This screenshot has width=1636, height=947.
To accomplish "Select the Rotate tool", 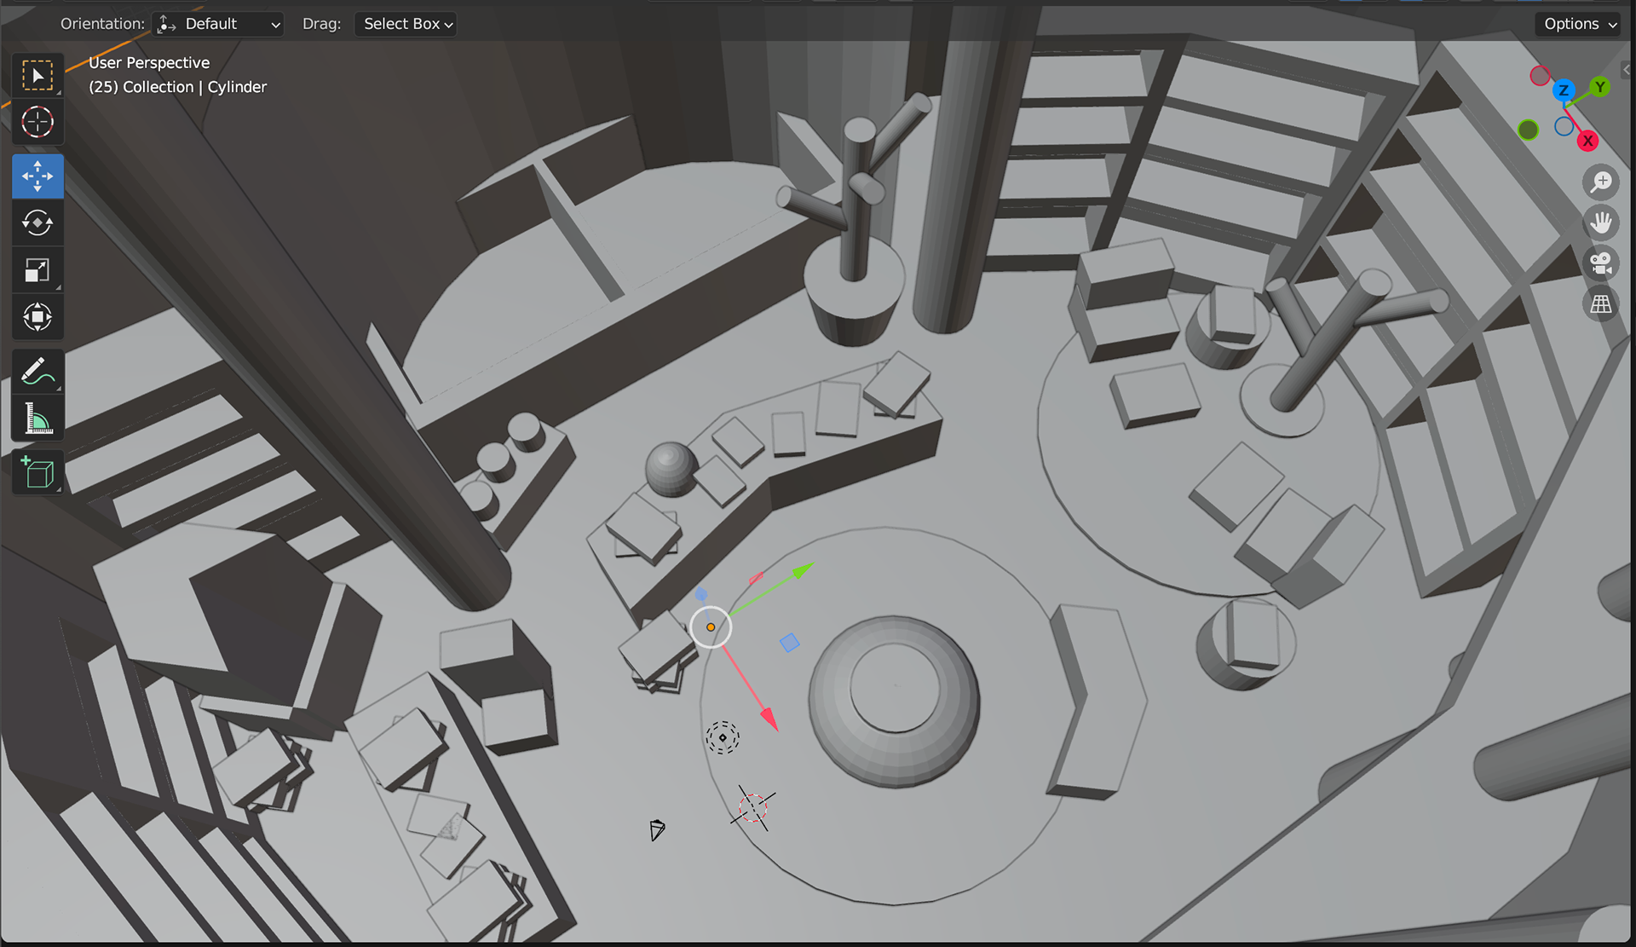I will point(37,223).
